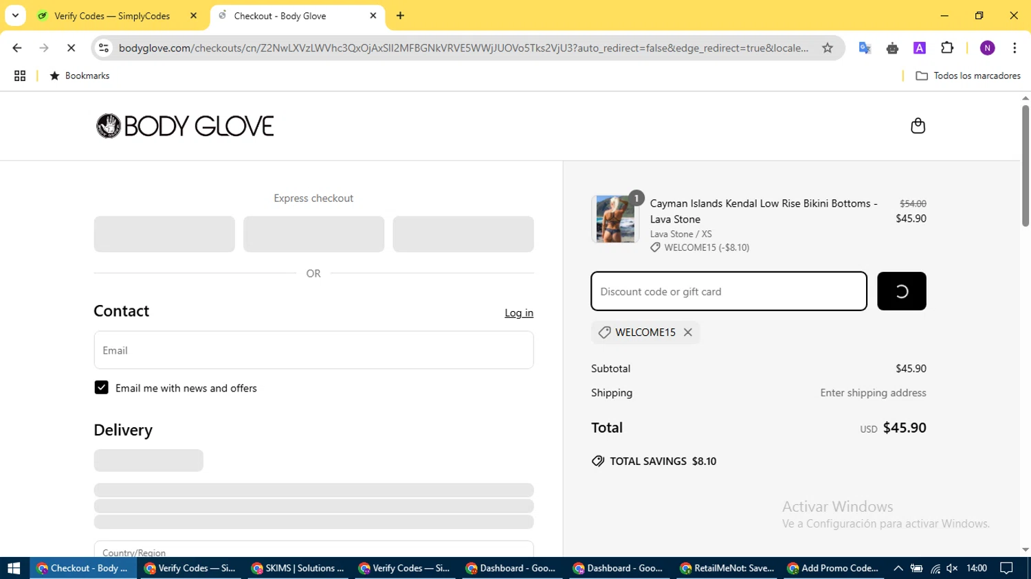
Task: Switch to SKIMS | Solutions taskbar window
Action: [298, 568]
